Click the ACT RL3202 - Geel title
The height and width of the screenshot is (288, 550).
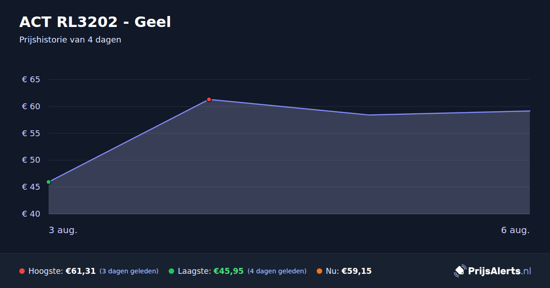95,22
